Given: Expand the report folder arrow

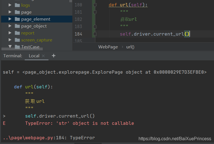Looking at the screenshot, I should pyautogui.click(x=10, y=33).
